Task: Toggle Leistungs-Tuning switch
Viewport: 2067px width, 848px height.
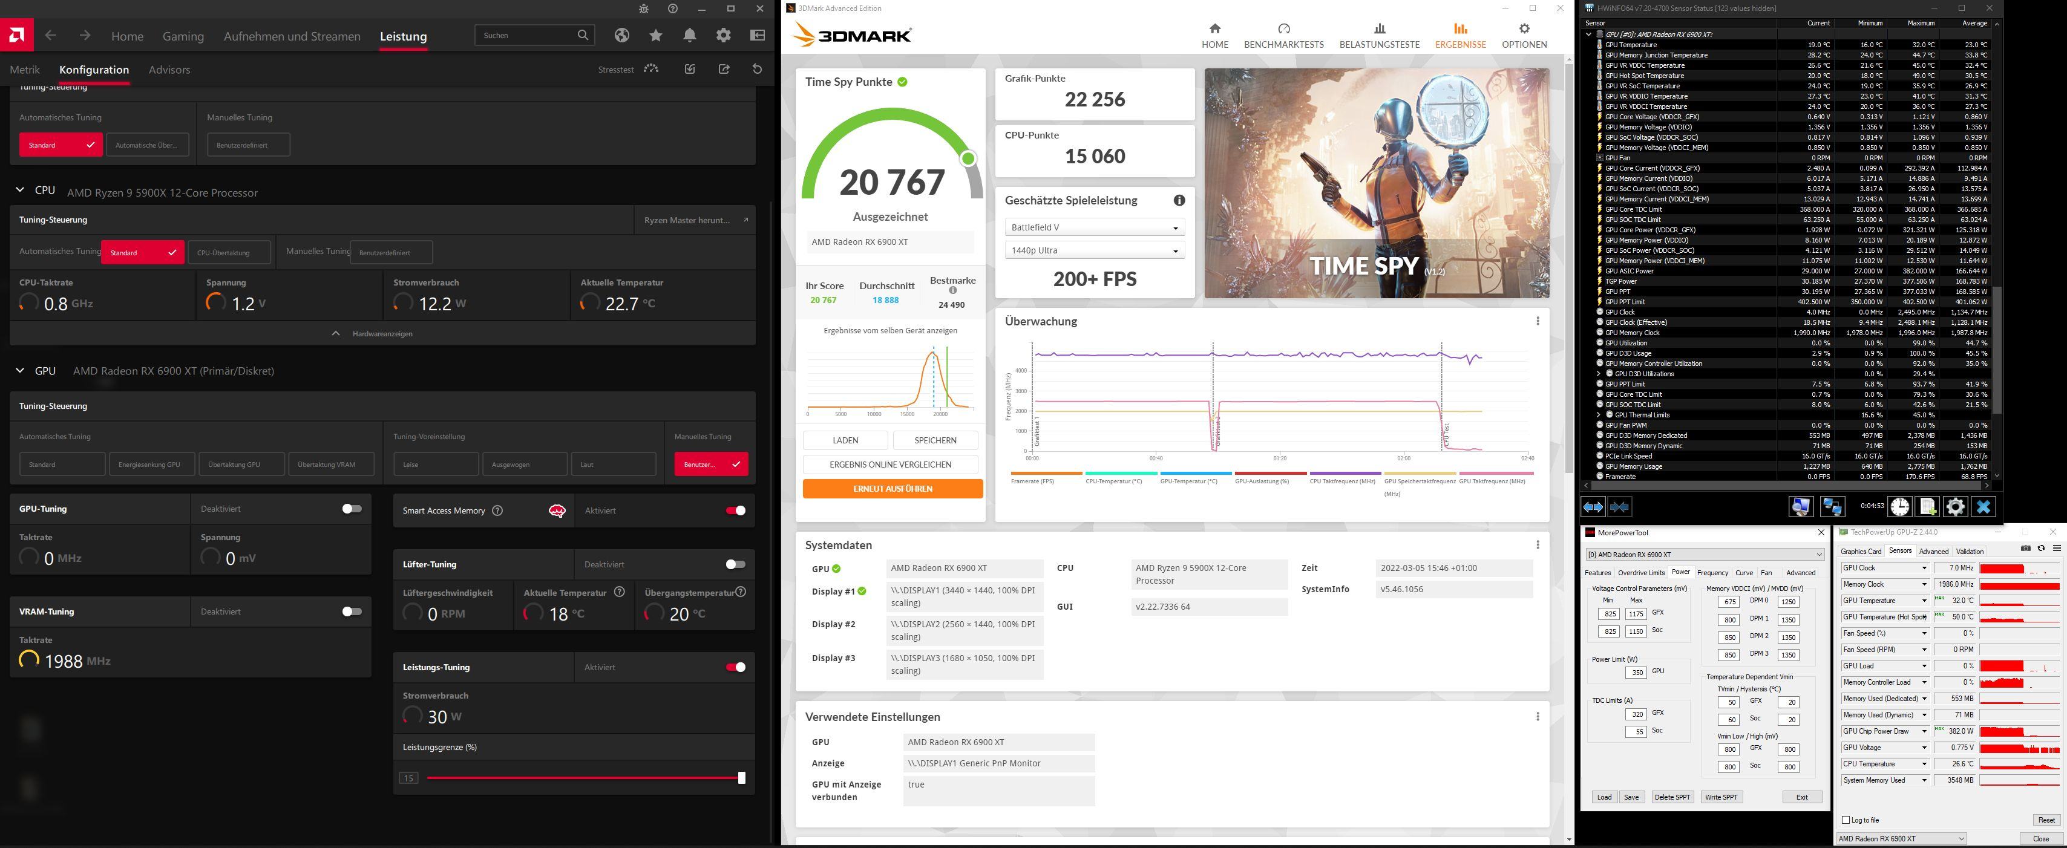Action: (x=736, y=667)
